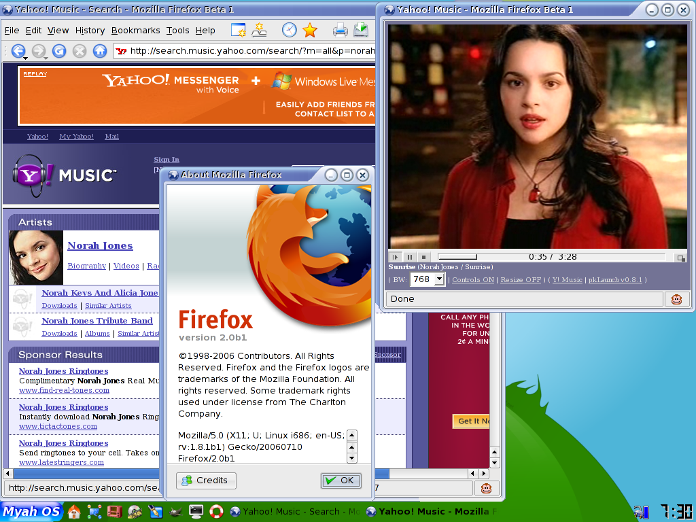The image size is (696, 522).
Task: Launch the network icon on the taskbar
Action: 94,512
